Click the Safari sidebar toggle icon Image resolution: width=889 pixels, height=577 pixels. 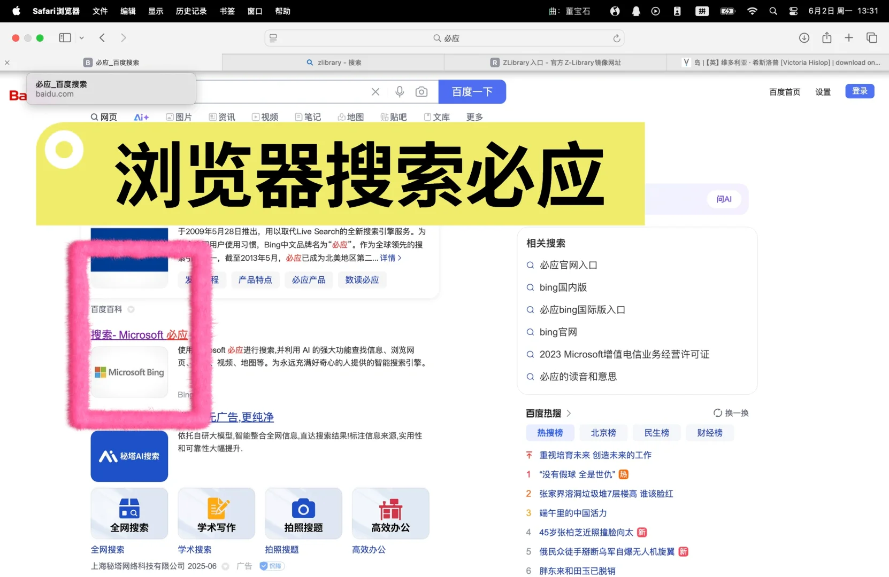click(65, 38)
